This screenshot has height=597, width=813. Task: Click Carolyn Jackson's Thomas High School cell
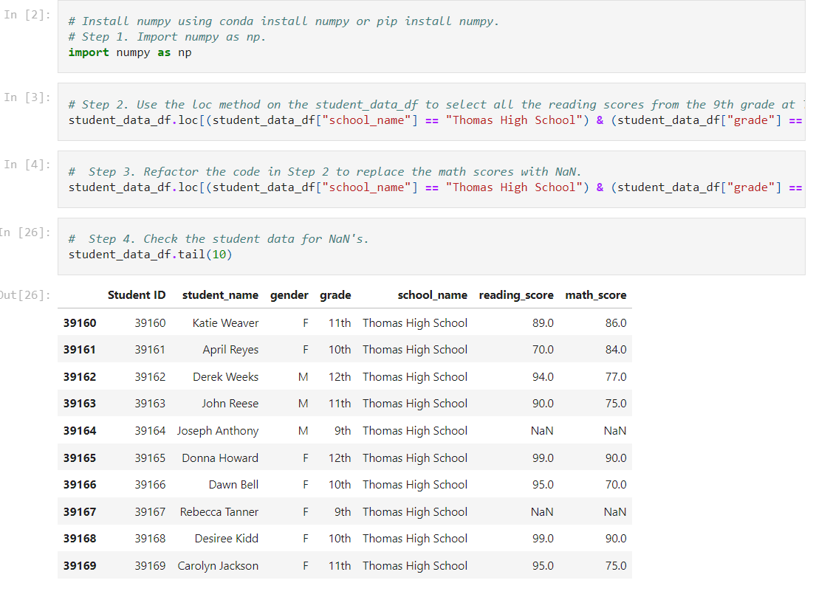point(415,566)
